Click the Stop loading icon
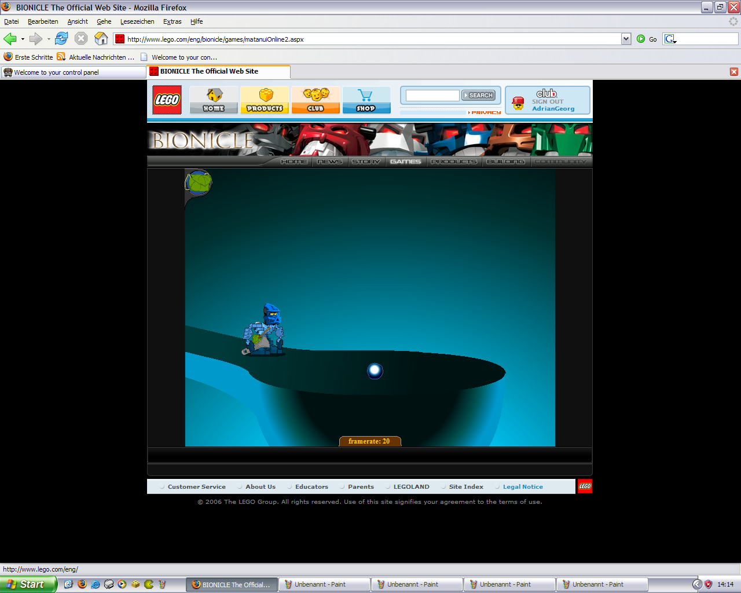This screenshot has width=741, height=593. point(81,39)
